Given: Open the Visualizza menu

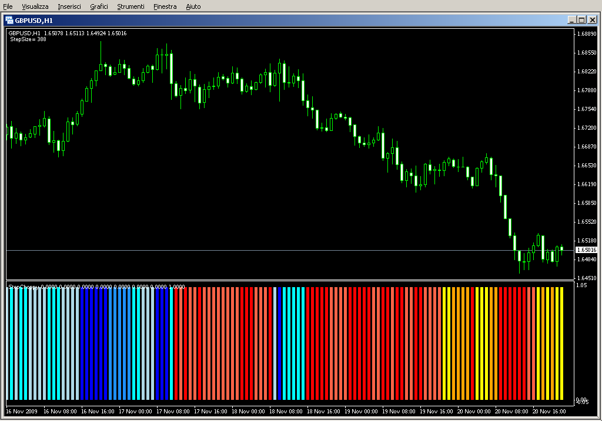Looking at the screenshot, I should (35, 6).
